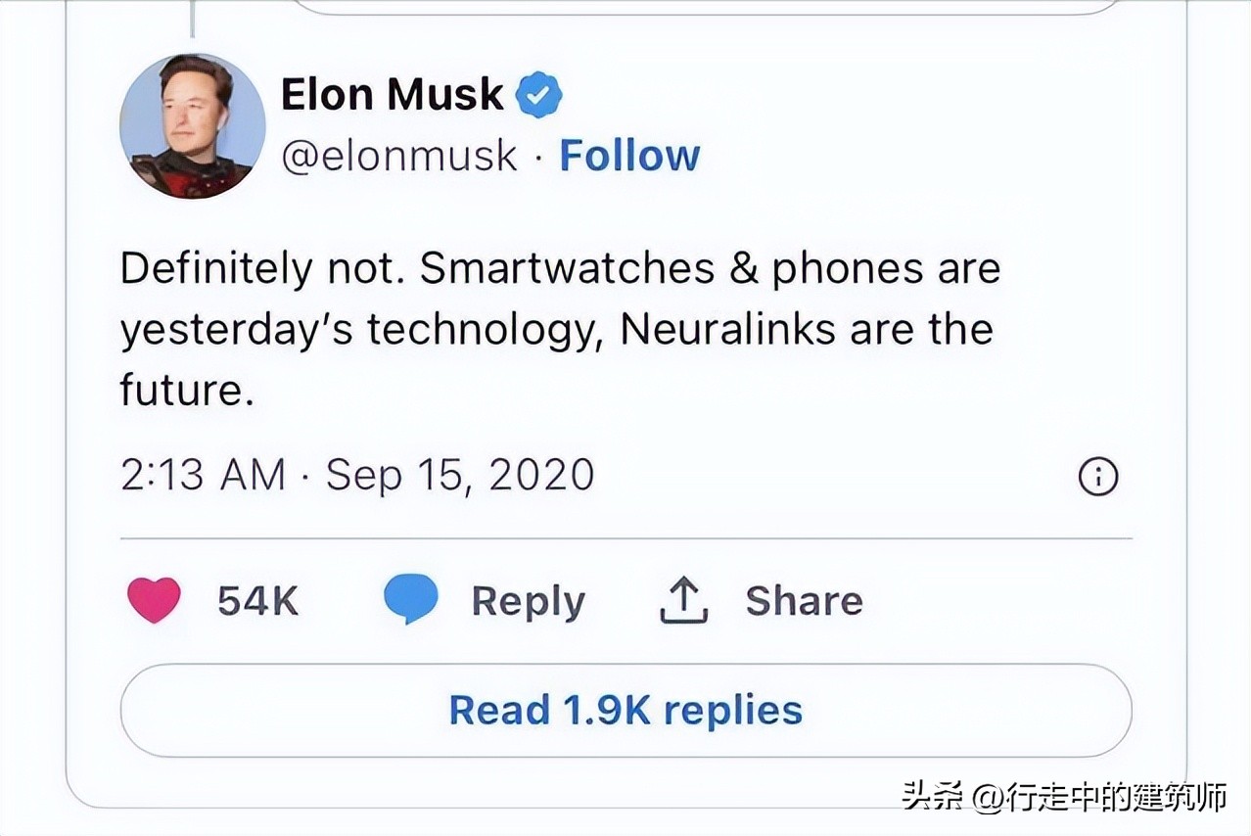Click the Sep 15, 2020 date
Screen dimensions: 1251x836
click(x=459, y=475)
